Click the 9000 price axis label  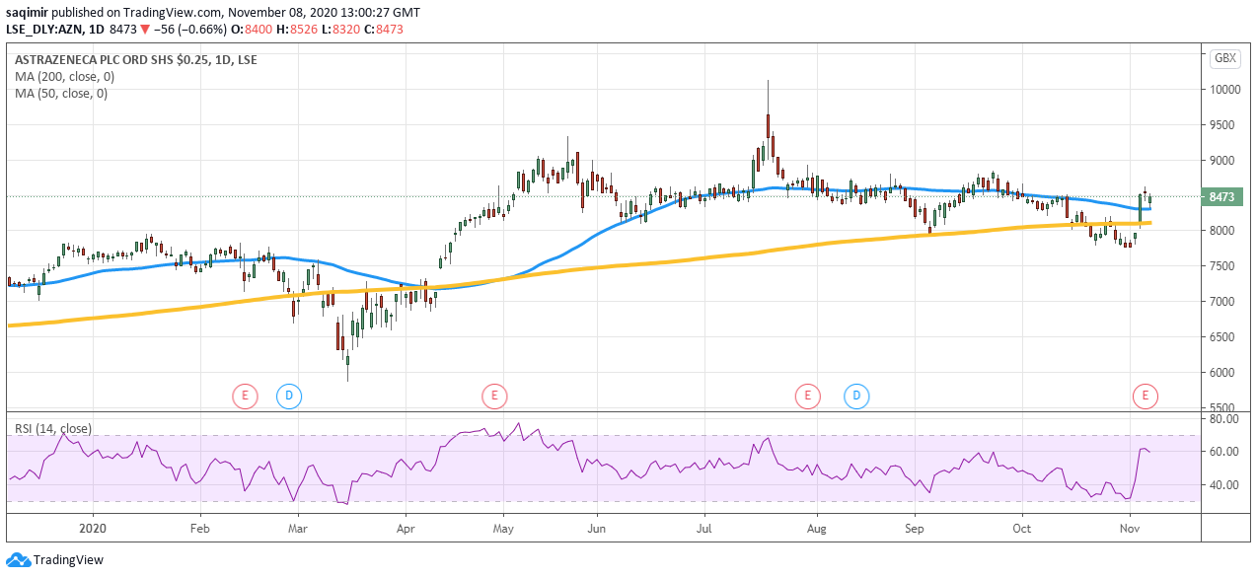tap(1223, 161)
